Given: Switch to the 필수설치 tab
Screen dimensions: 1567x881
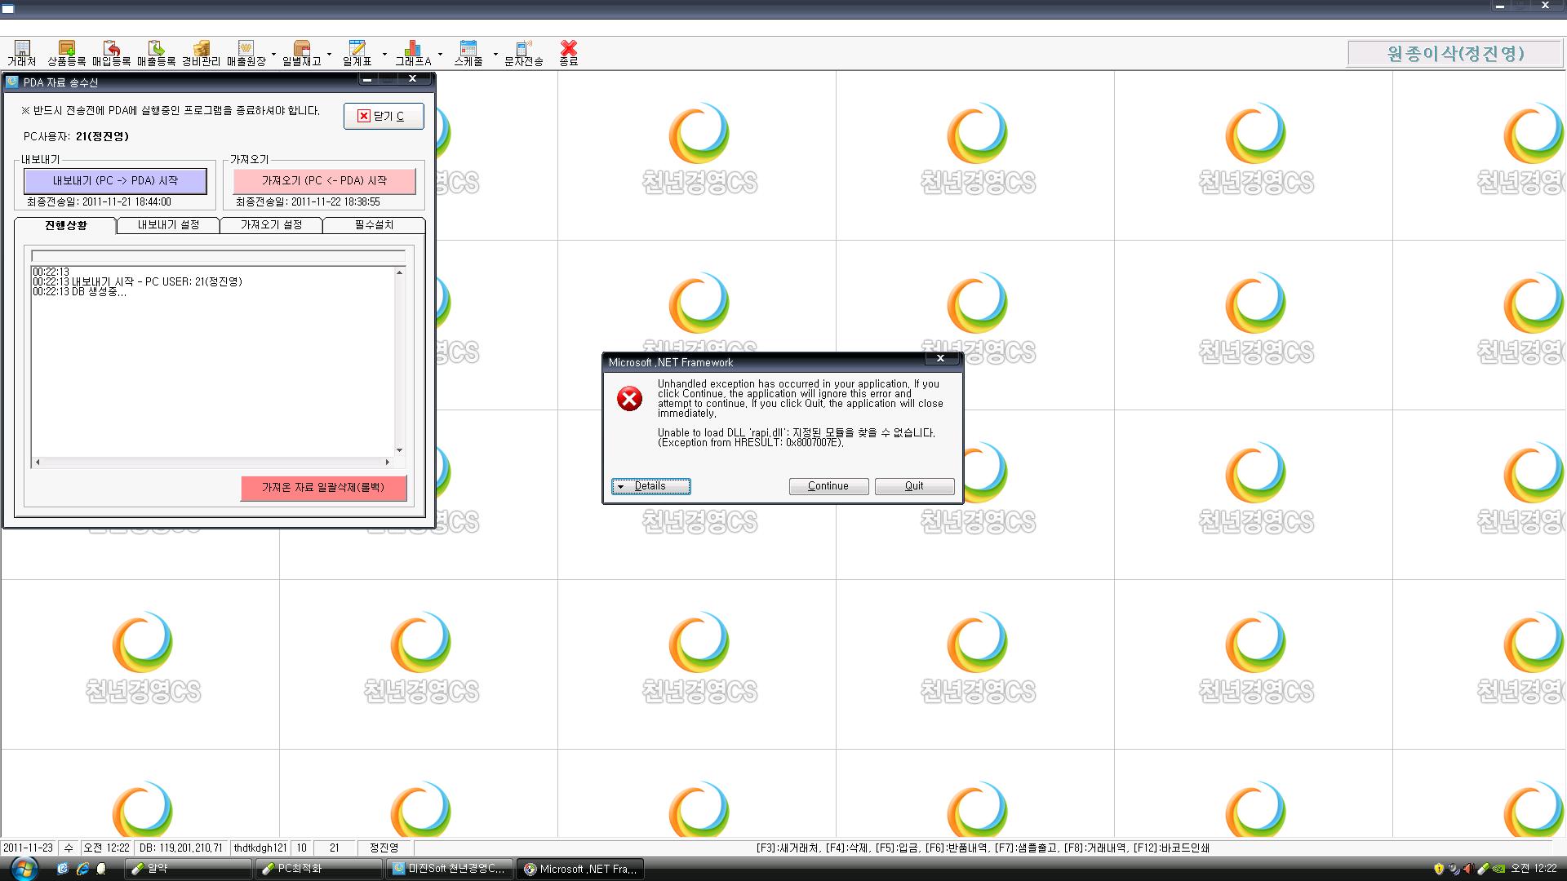Looking at the screenshot, I should pyautogui.click(x=374, y=225).
